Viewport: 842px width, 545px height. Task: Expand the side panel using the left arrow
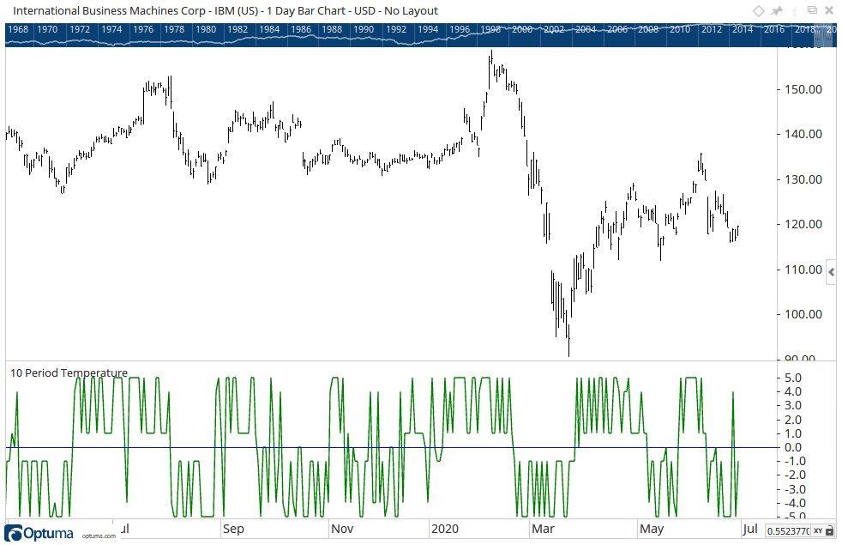(831, 273)
